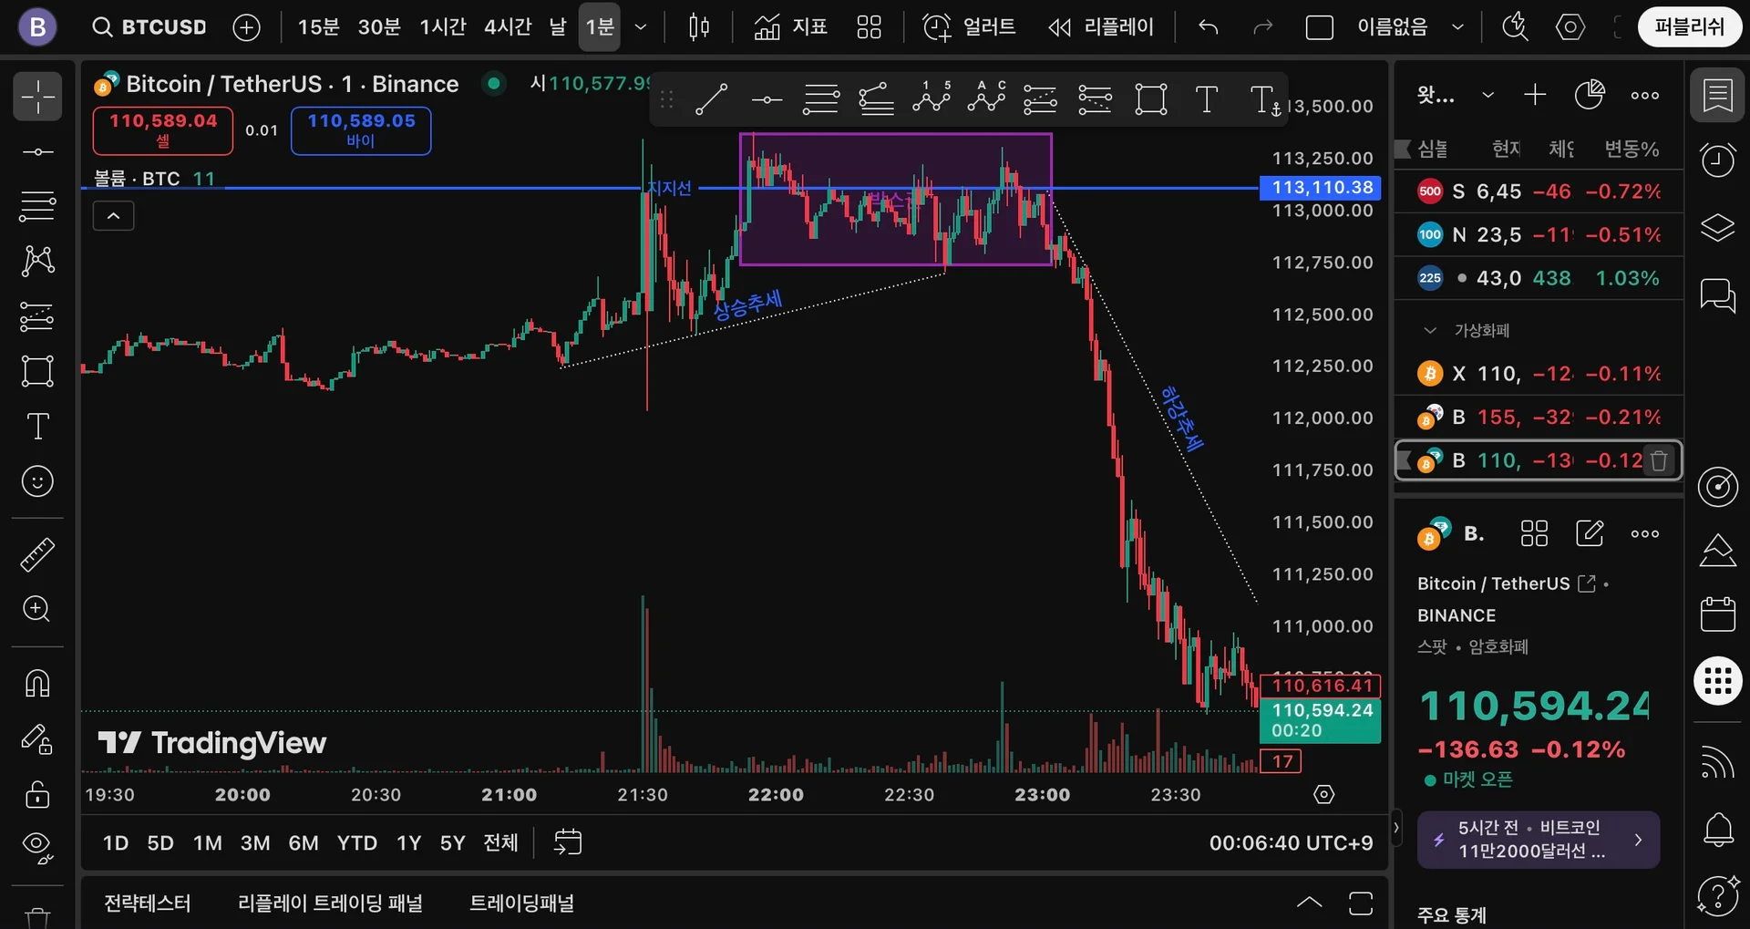
Task: Select the YTD date range
Action: click(x=357, y=843)
